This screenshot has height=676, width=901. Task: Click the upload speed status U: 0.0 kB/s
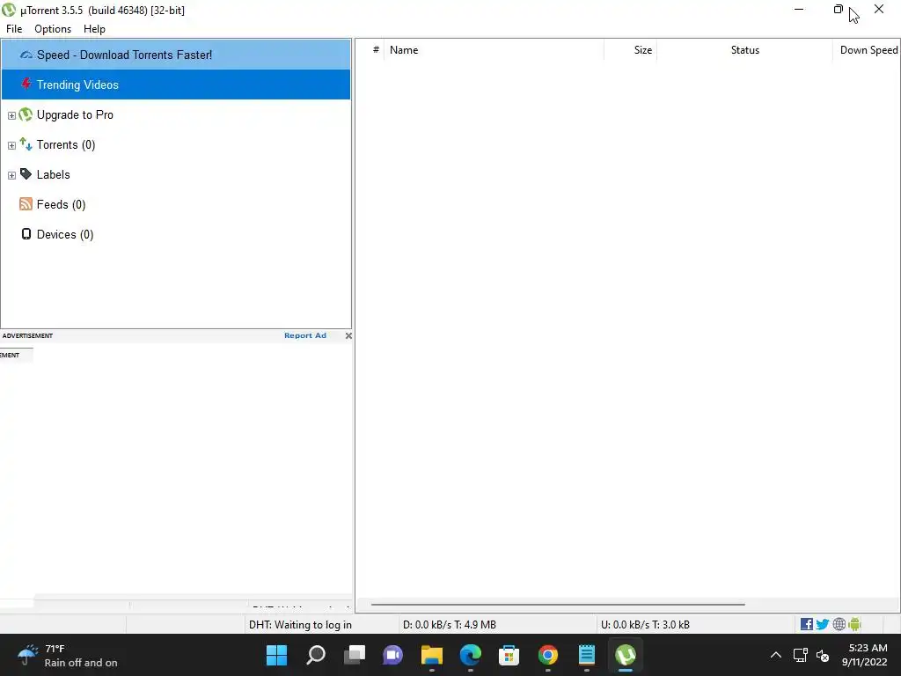point(645,625)
